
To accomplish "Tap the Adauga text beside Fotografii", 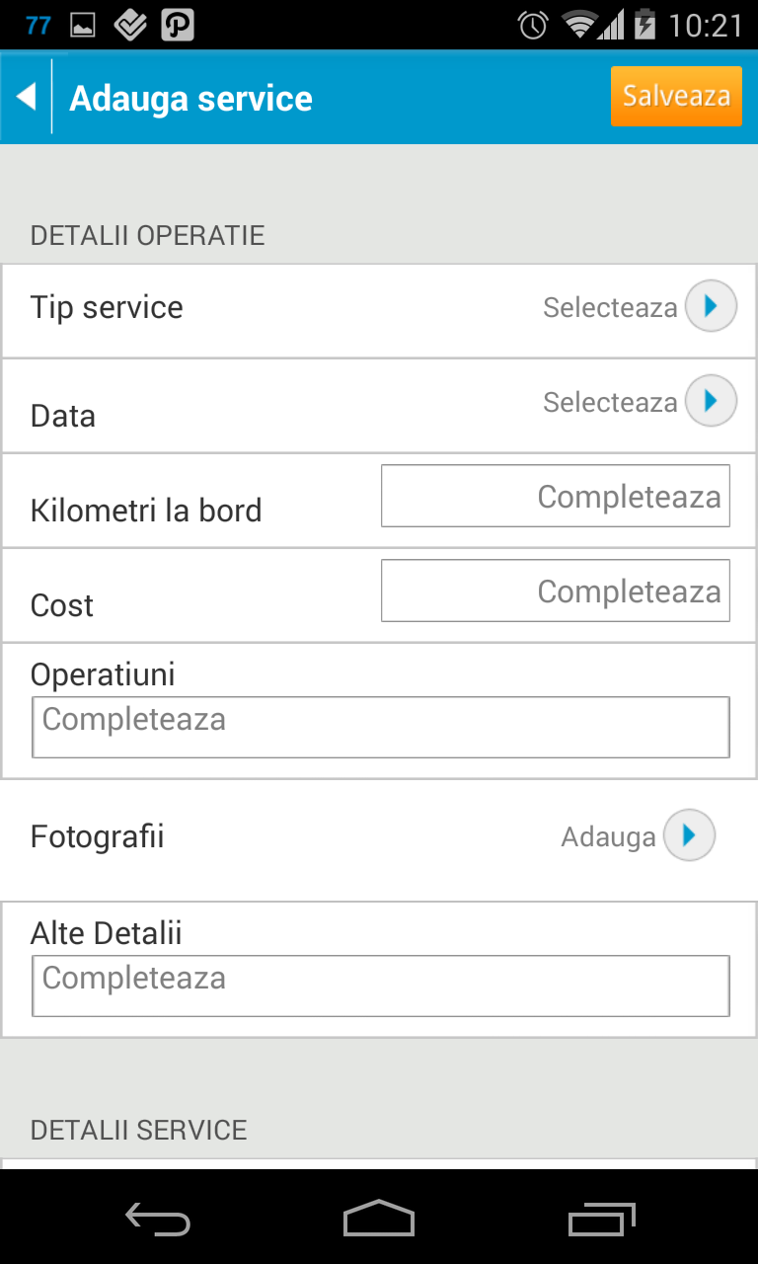I will click(608, 837).
